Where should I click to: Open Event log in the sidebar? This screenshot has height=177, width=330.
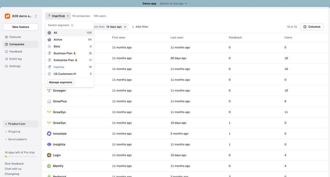tap(21, 59)
